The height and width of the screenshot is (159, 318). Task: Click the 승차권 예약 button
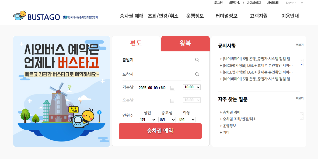pyautogui.click(x=160, y=131)
